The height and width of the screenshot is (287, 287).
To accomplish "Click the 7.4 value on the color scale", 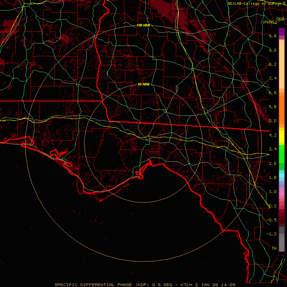I will click(273, 78).
